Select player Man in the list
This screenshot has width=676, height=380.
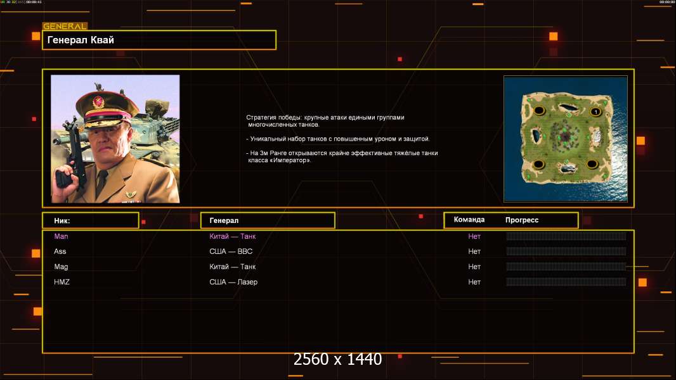pos(61,236)
